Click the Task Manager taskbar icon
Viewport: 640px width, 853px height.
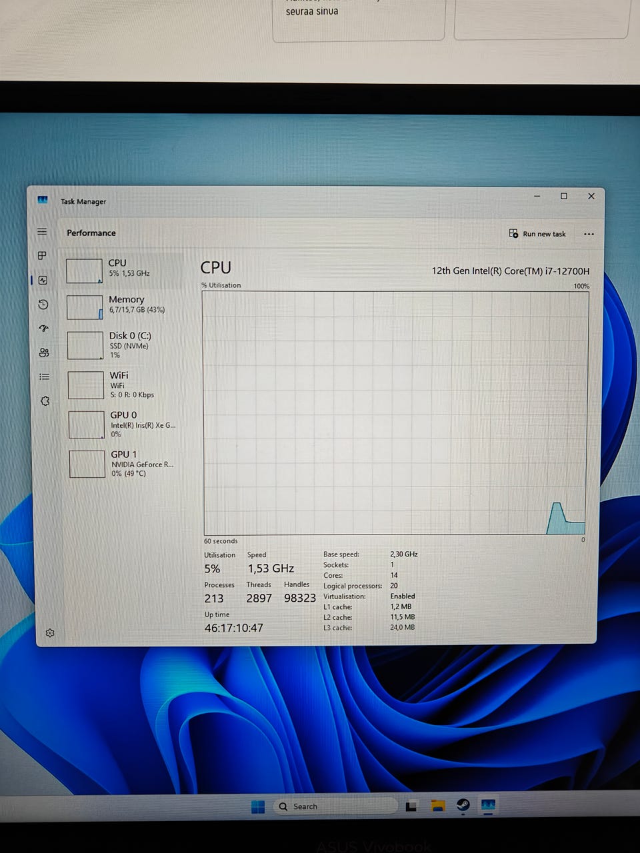pos(488,806)
